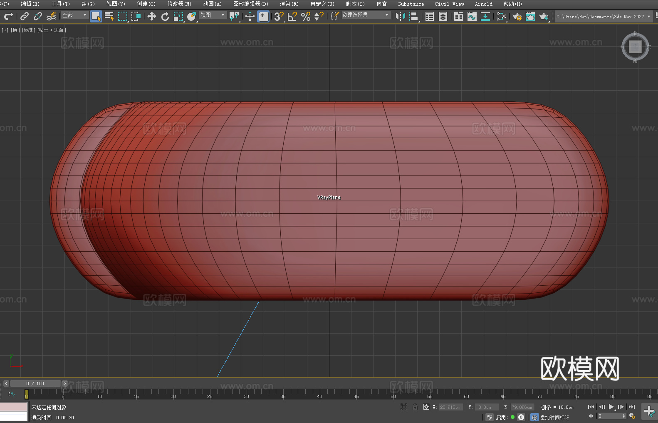Toggle Angle Snap on toolbar
This screenshot has width=658, height=423.
coord(292,16)
